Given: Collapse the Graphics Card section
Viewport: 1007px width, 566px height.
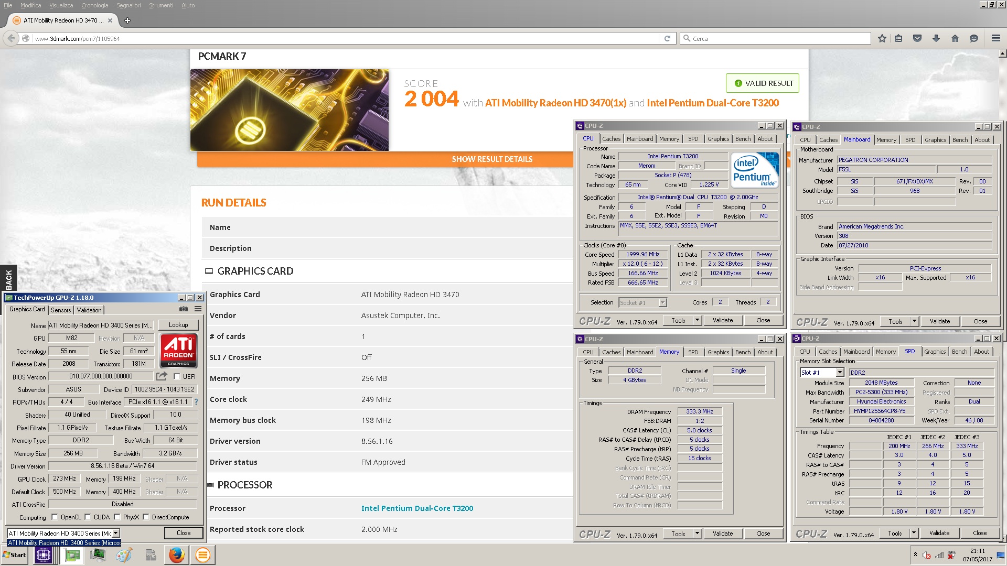Looking at the screenshot, I should [x=209, y=271].
